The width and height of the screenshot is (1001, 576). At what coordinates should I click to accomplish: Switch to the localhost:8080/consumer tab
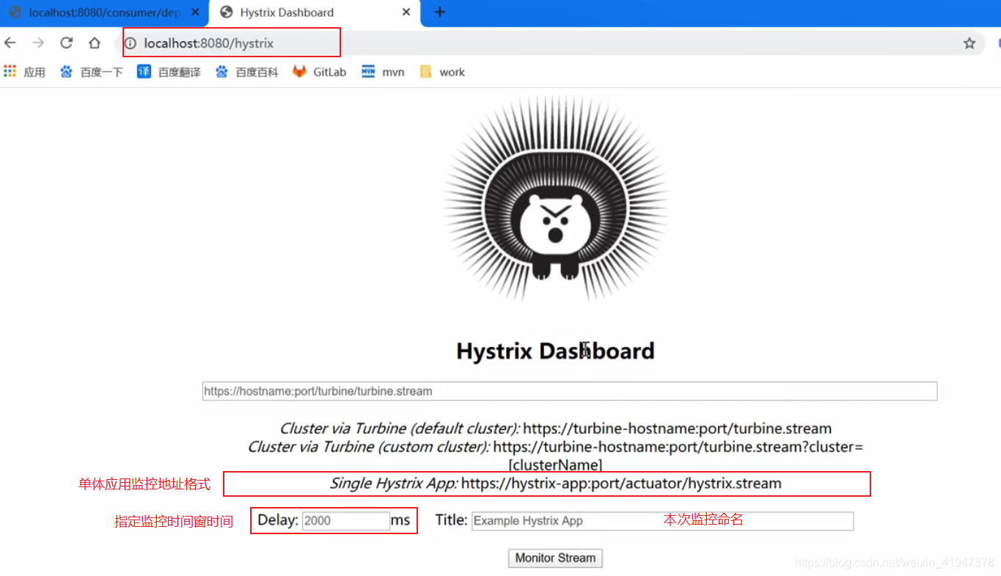[x=104, y=12]
